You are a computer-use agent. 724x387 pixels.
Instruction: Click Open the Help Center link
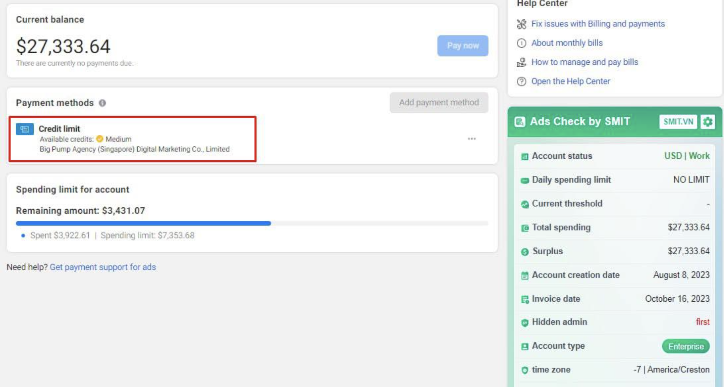(570, 81)
